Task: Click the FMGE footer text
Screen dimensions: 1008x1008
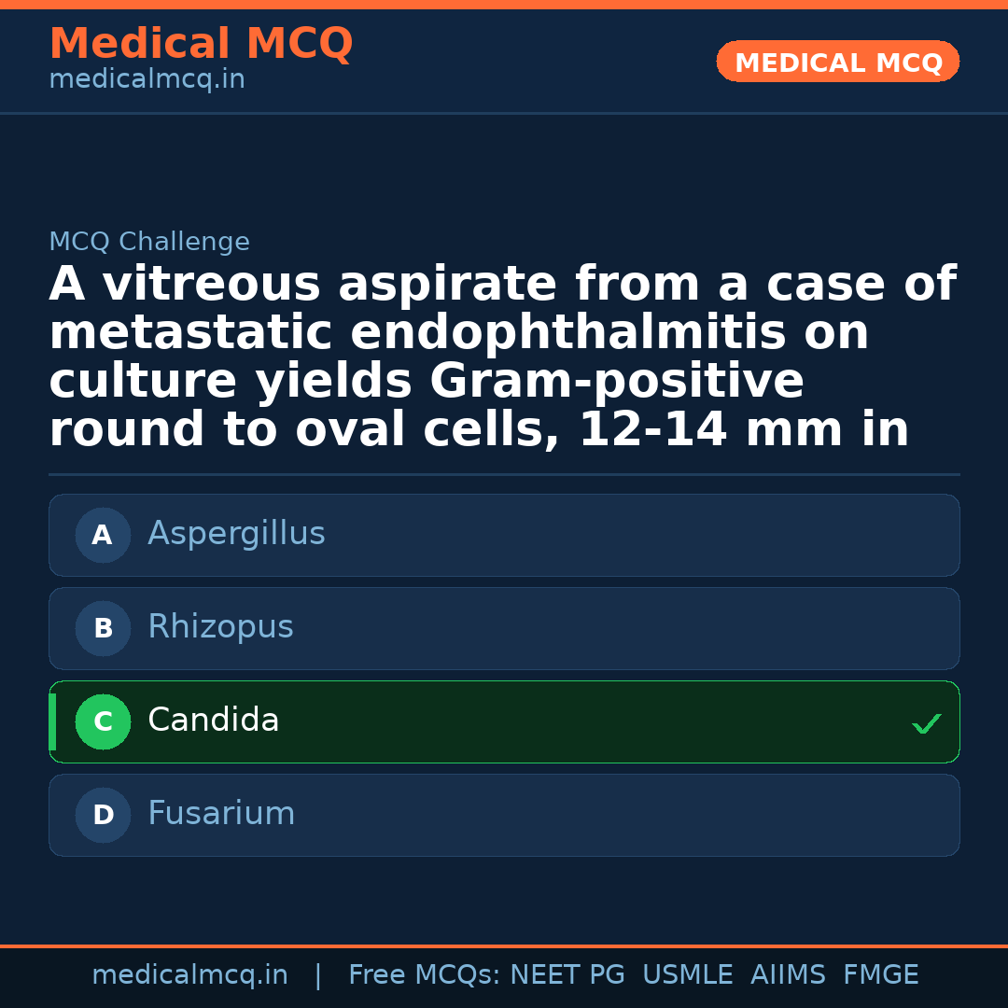Action: pos(880,975)
